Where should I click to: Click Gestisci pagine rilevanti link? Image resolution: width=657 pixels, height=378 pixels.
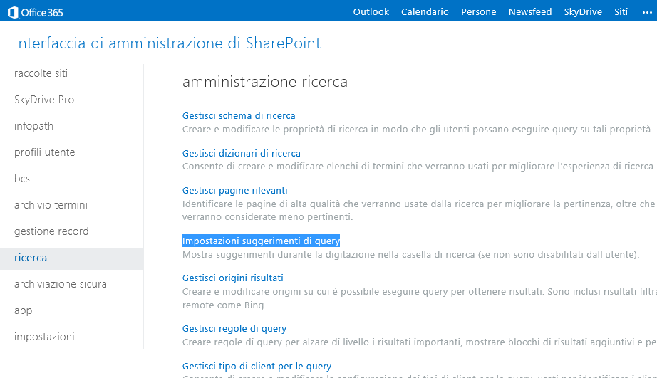(234, 191)
